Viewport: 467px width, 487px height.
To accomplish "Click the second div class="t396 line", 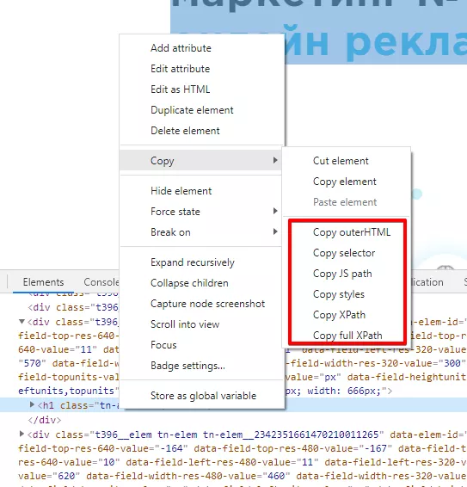I will point(73,307).
